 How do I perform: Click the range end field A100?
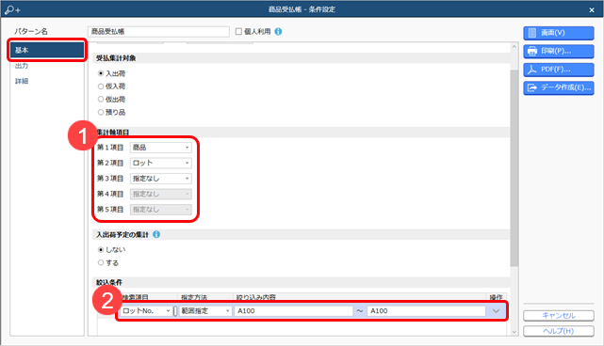click(426, 310)
